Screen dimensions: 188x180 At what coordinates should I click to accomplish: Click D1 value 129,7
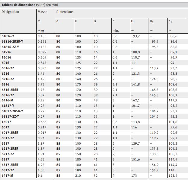tap(135, 143)
